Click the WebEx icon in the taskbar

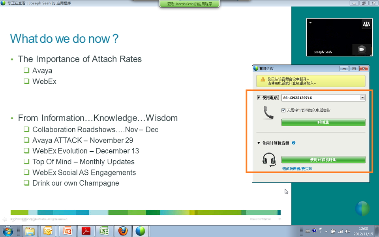tap(140, 231)
